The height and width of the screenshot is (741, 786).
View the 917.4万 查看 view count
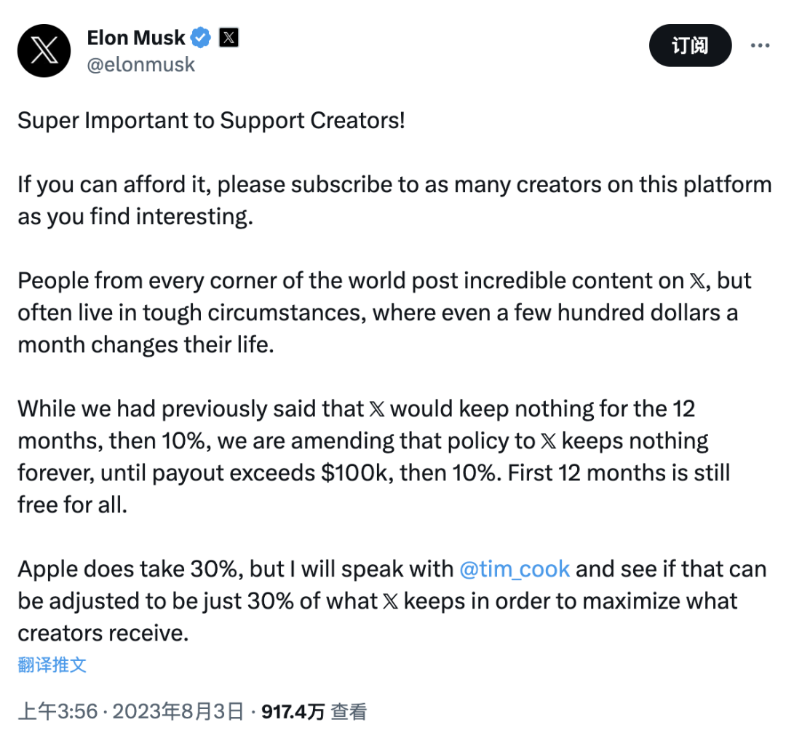(x=314, y=711)
